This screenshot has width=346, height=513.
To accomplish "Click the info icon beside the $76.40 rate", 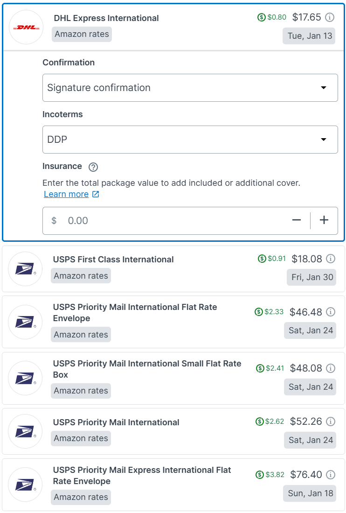I will pos(330,475).
